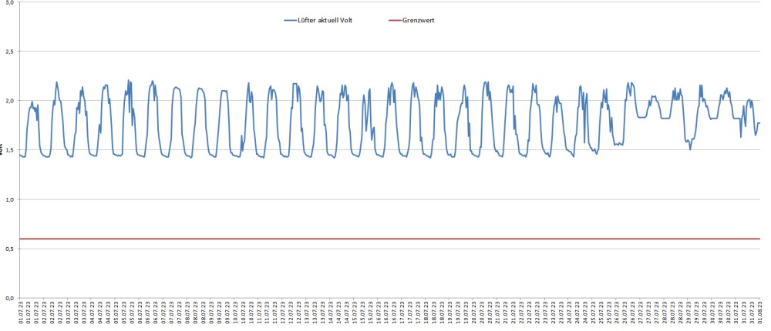
Task: Click the 2,0 y-axis value
Action: pos(9,101)
